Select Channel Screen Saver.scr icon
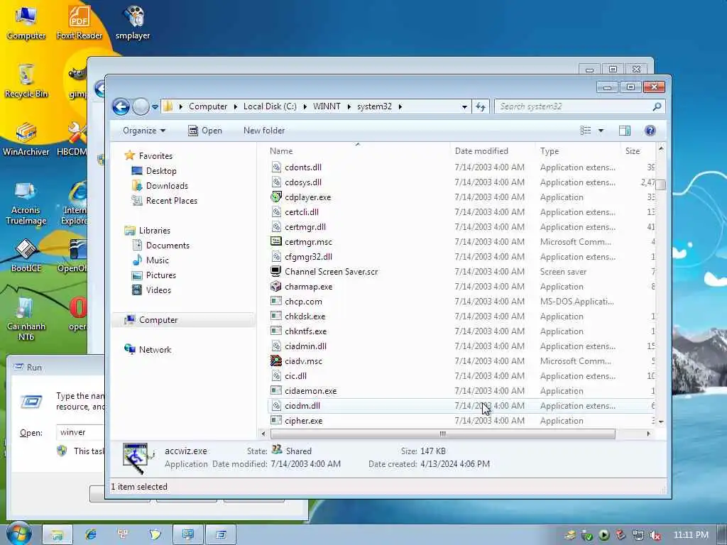This screenshot has height=545, width=727. click(x=276, y=271)
